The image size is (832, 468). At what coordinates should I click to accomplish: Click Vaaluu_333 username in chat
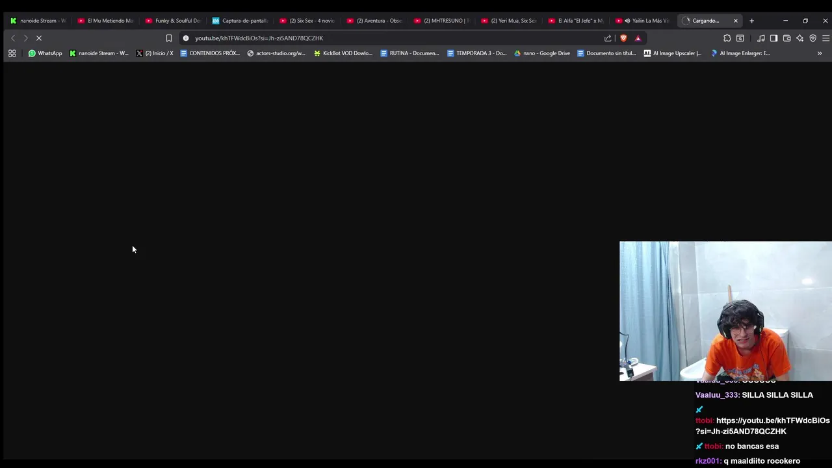[717, 395]
